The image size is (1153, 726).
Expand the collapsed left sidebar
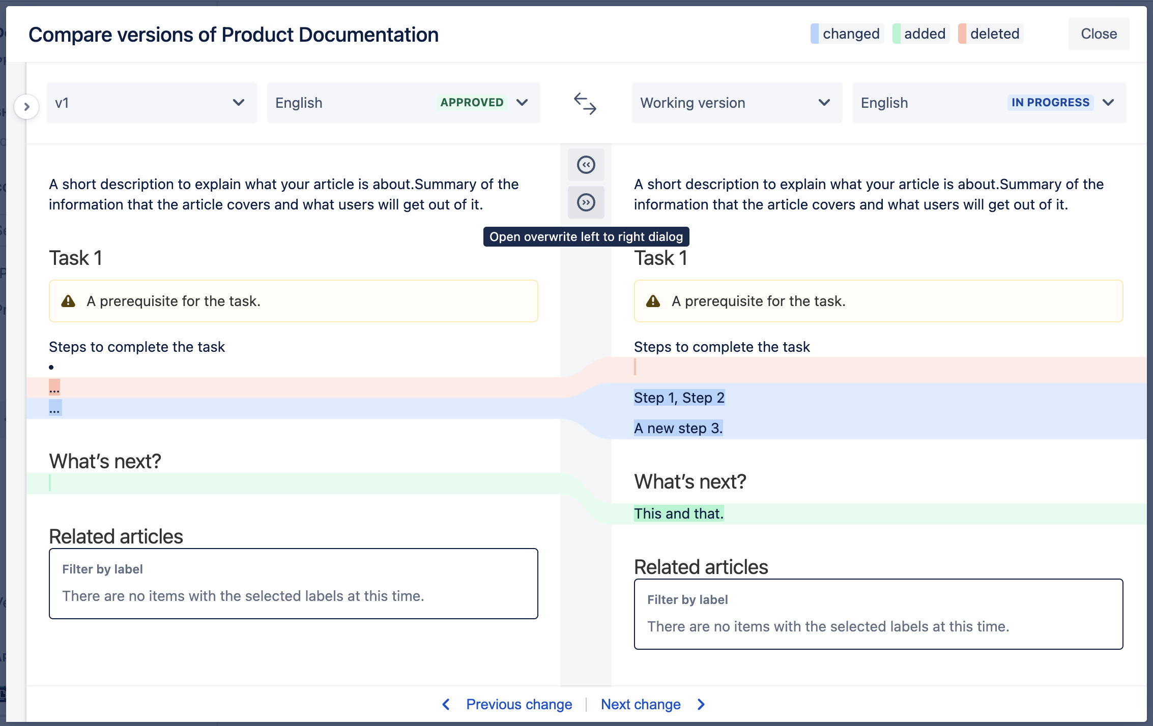coord(27,107)
